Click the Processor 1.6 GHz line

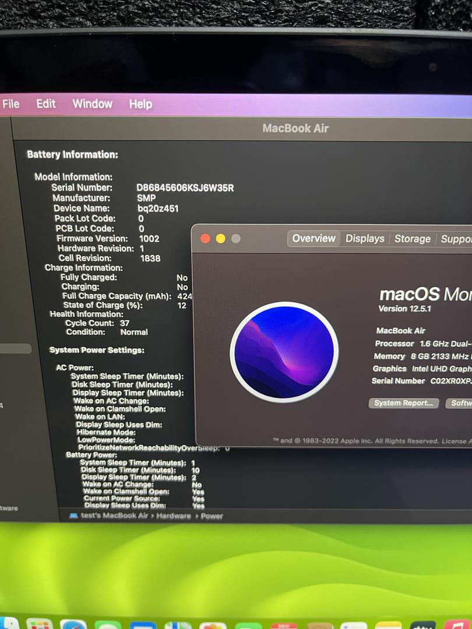423,344
